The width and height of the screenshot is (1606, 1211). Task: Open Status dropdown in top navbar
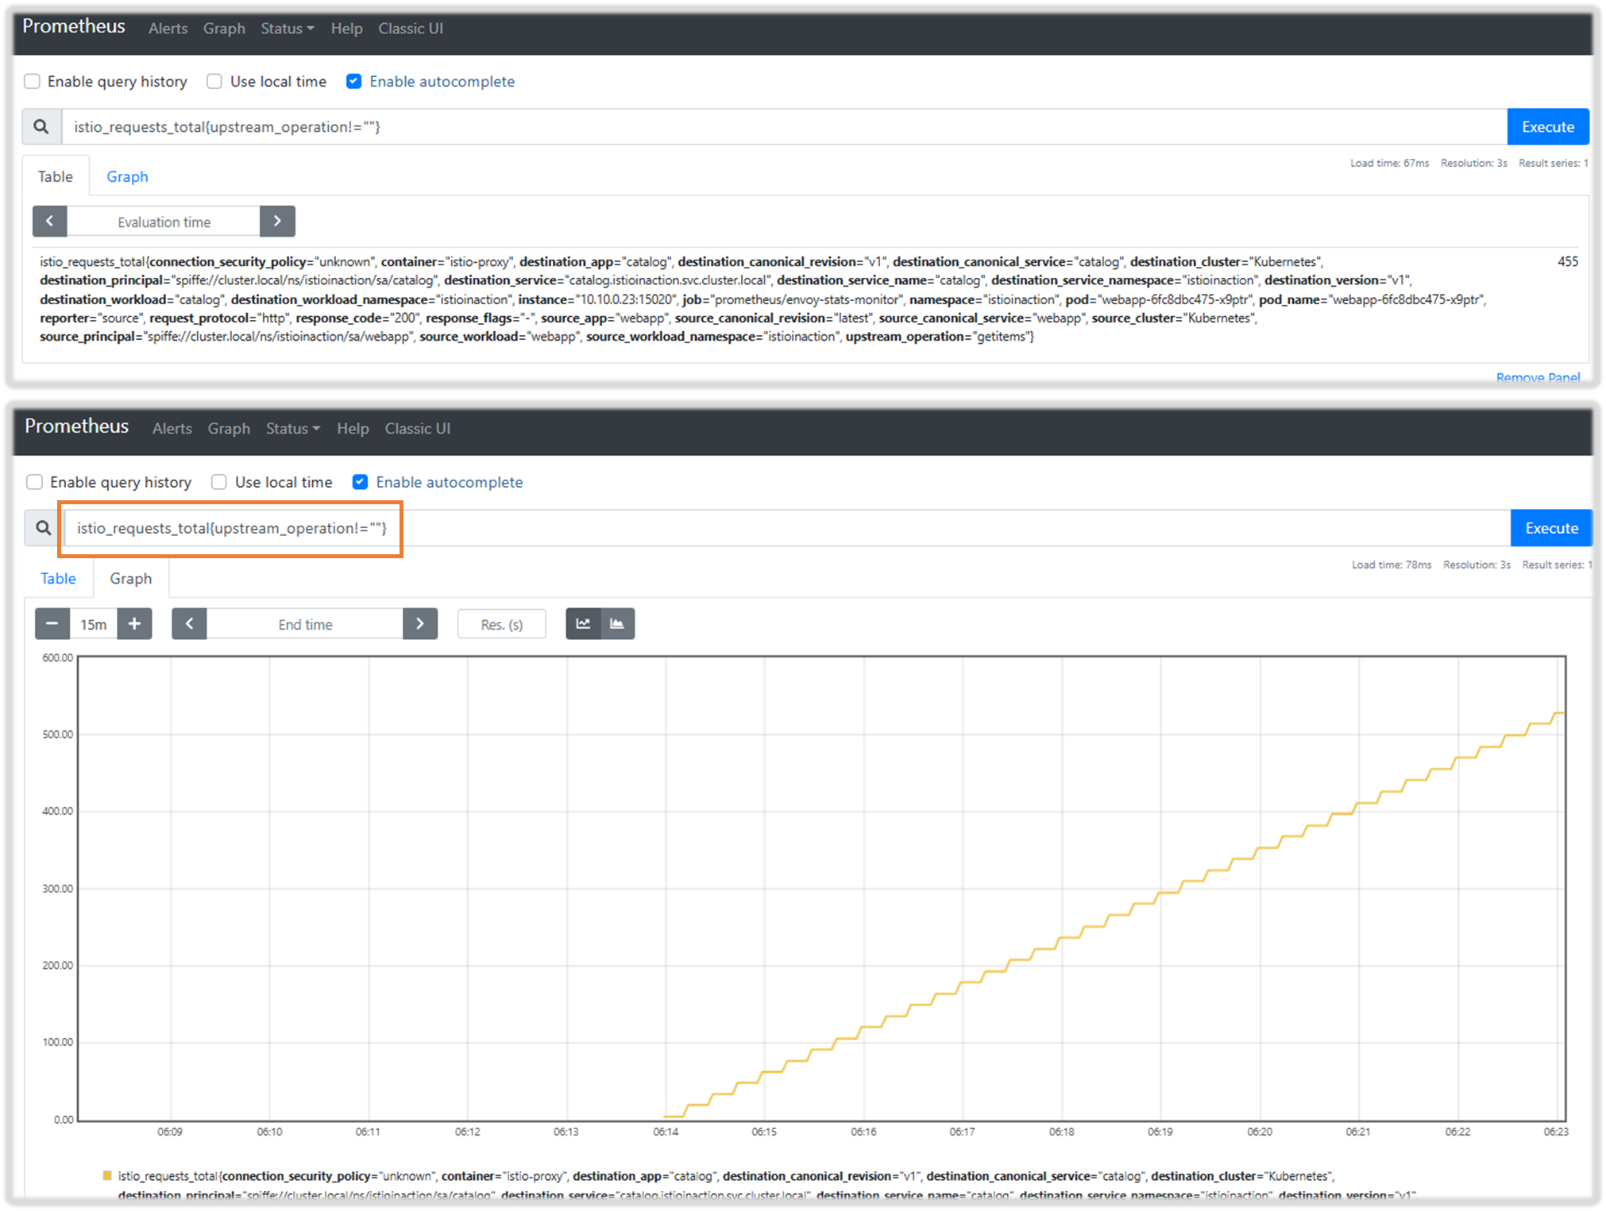(x=287, y=29)
